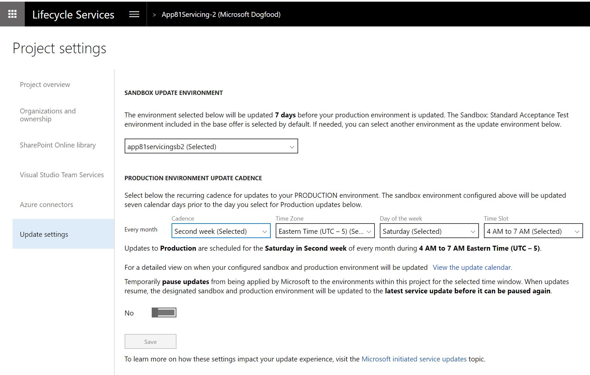Viewport: 590px width, 375px height.
Task: Click the App81Servicing-2 breadcrumb
Action: coord(221,14)
